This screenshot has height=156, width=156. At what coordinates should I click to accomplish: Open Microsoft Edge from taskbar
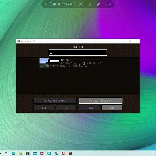14,153
